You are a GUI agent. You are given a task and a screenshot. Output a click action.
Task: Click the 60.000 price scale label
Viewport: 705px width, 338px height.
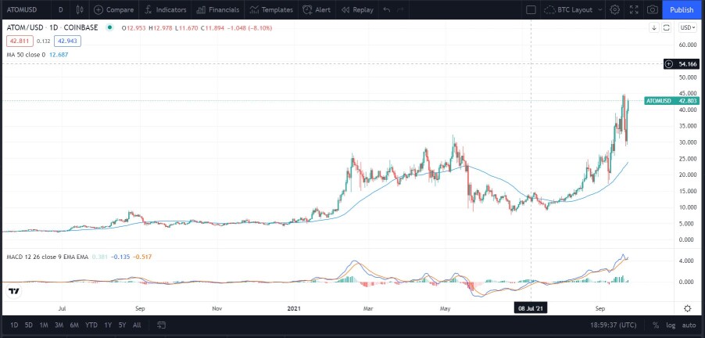689,45
